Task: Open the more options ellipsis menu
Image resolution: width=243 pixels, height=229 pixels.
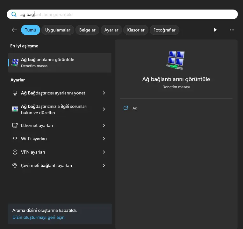Action: [x=232, y=30]
